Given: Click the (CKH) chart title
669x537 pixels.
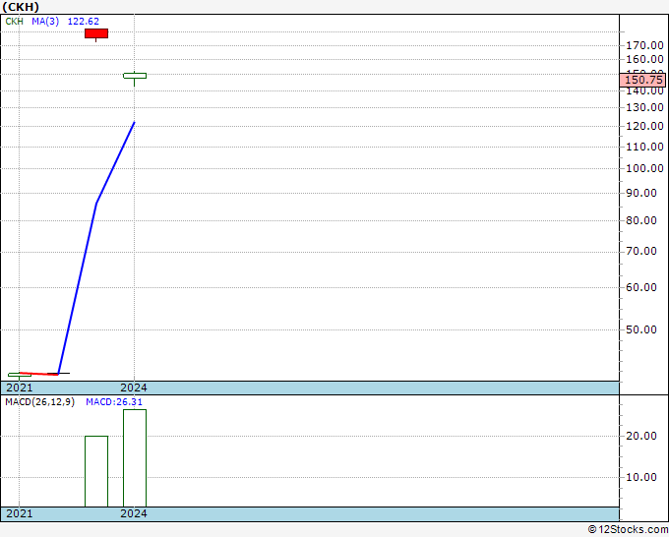Looking at the screenshot, I should 21,7.
